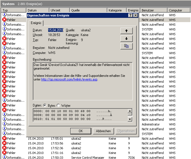Select the Administrator user cell
Image resolution: width=191 pixels, height=159 pixels.
coord(151,124)
